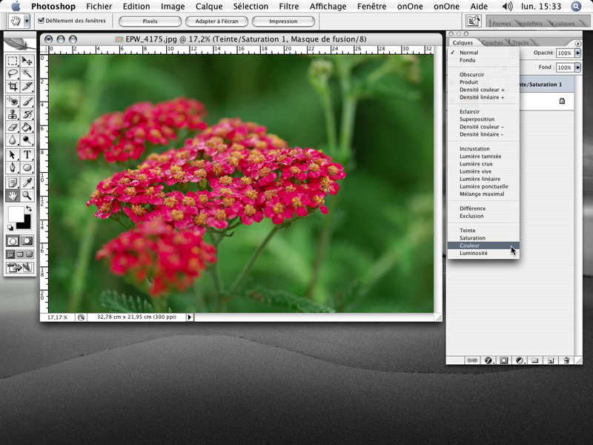The image size is (593, 445).
Task: Open the Calque menu
Action: (x=209, y=7)
